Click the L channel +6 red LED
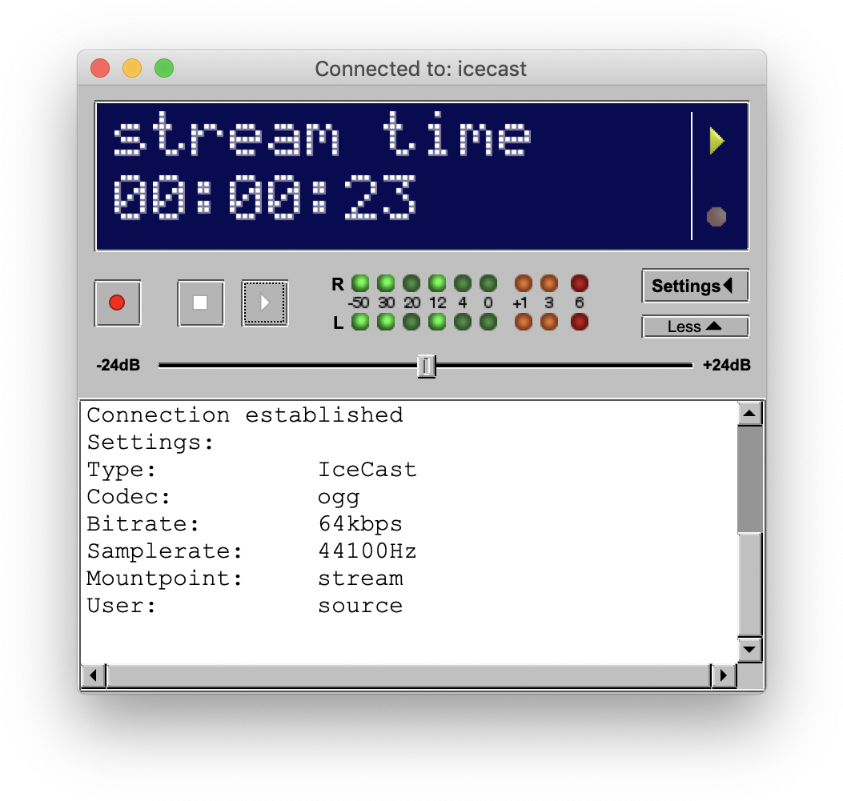The image size is (843, 801). coord(580,322)
